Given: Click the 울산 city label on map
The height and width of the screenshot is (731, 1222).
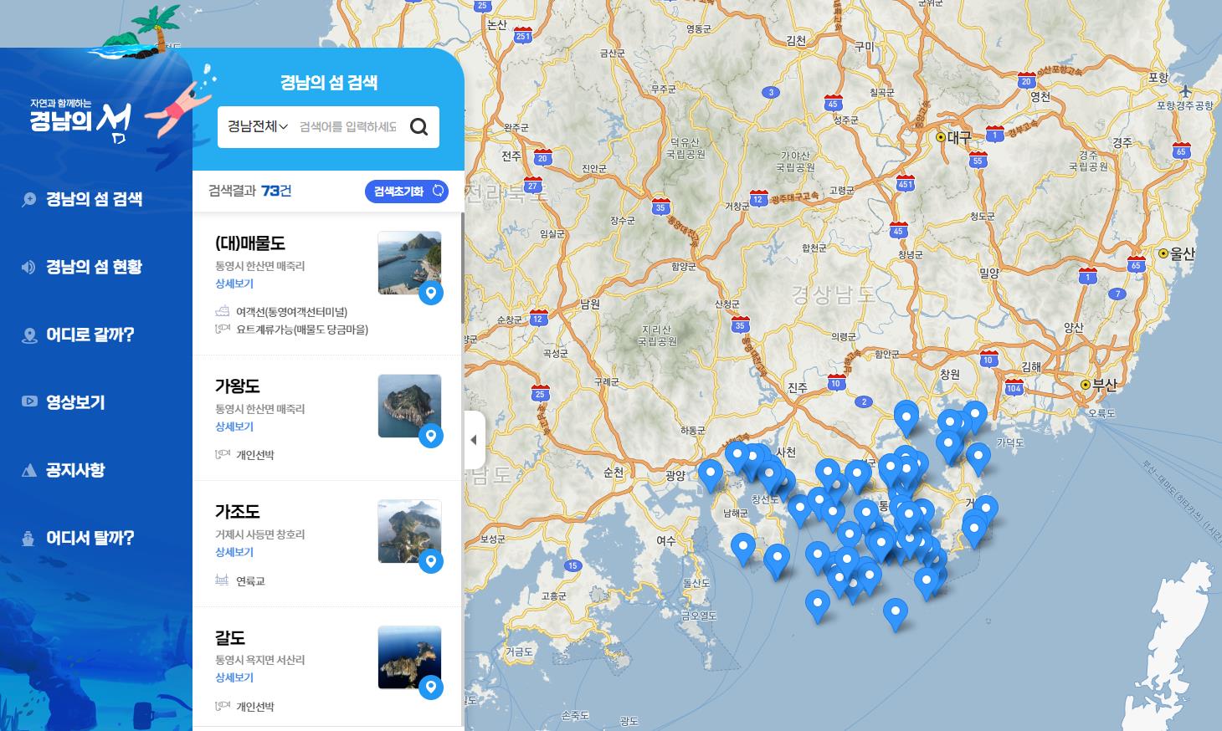Looking at the screenshot, I should coord(1183,253).
